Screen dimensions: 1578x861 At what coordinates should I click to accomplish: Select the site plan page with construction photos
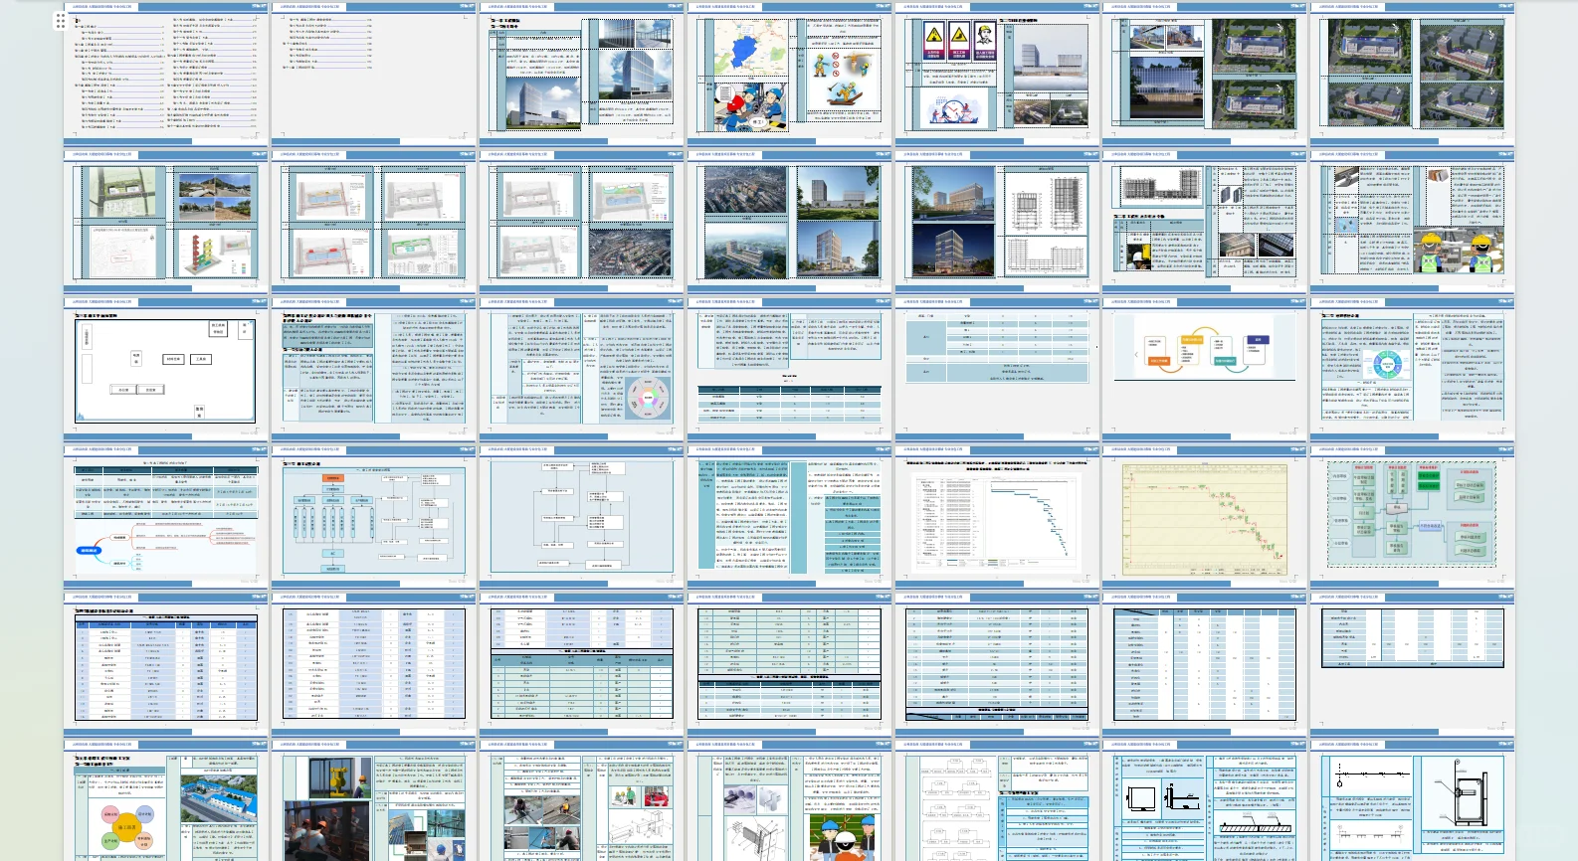click(166, 221)
